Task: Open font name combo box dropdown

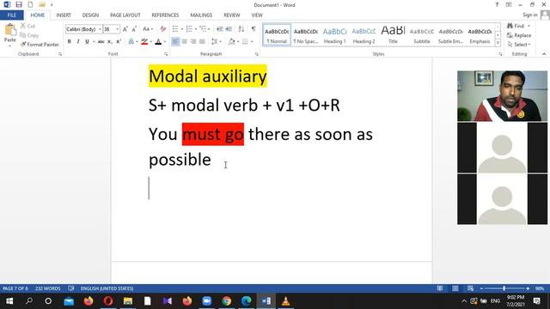Action: point(100,29)
